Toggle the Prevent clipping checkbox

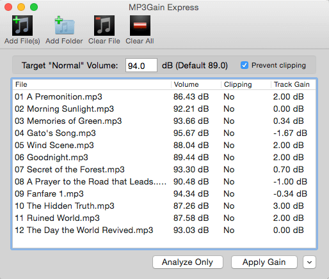click(x=245, y=65)
